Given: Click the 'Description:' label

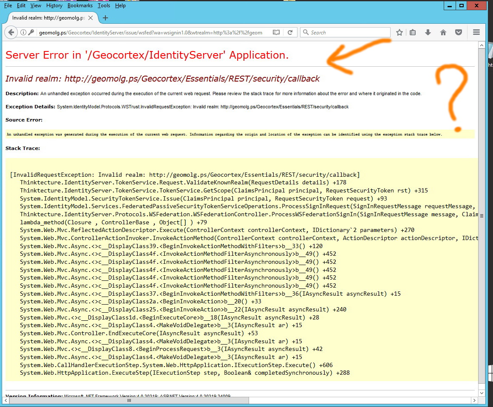Looking at the screenshot, I should click(22, 93).
